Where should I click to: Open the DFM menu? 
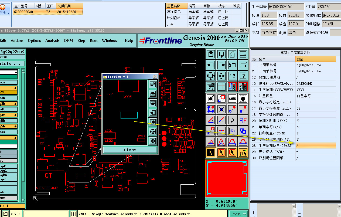pyautogui.click(x=69, y=40)
